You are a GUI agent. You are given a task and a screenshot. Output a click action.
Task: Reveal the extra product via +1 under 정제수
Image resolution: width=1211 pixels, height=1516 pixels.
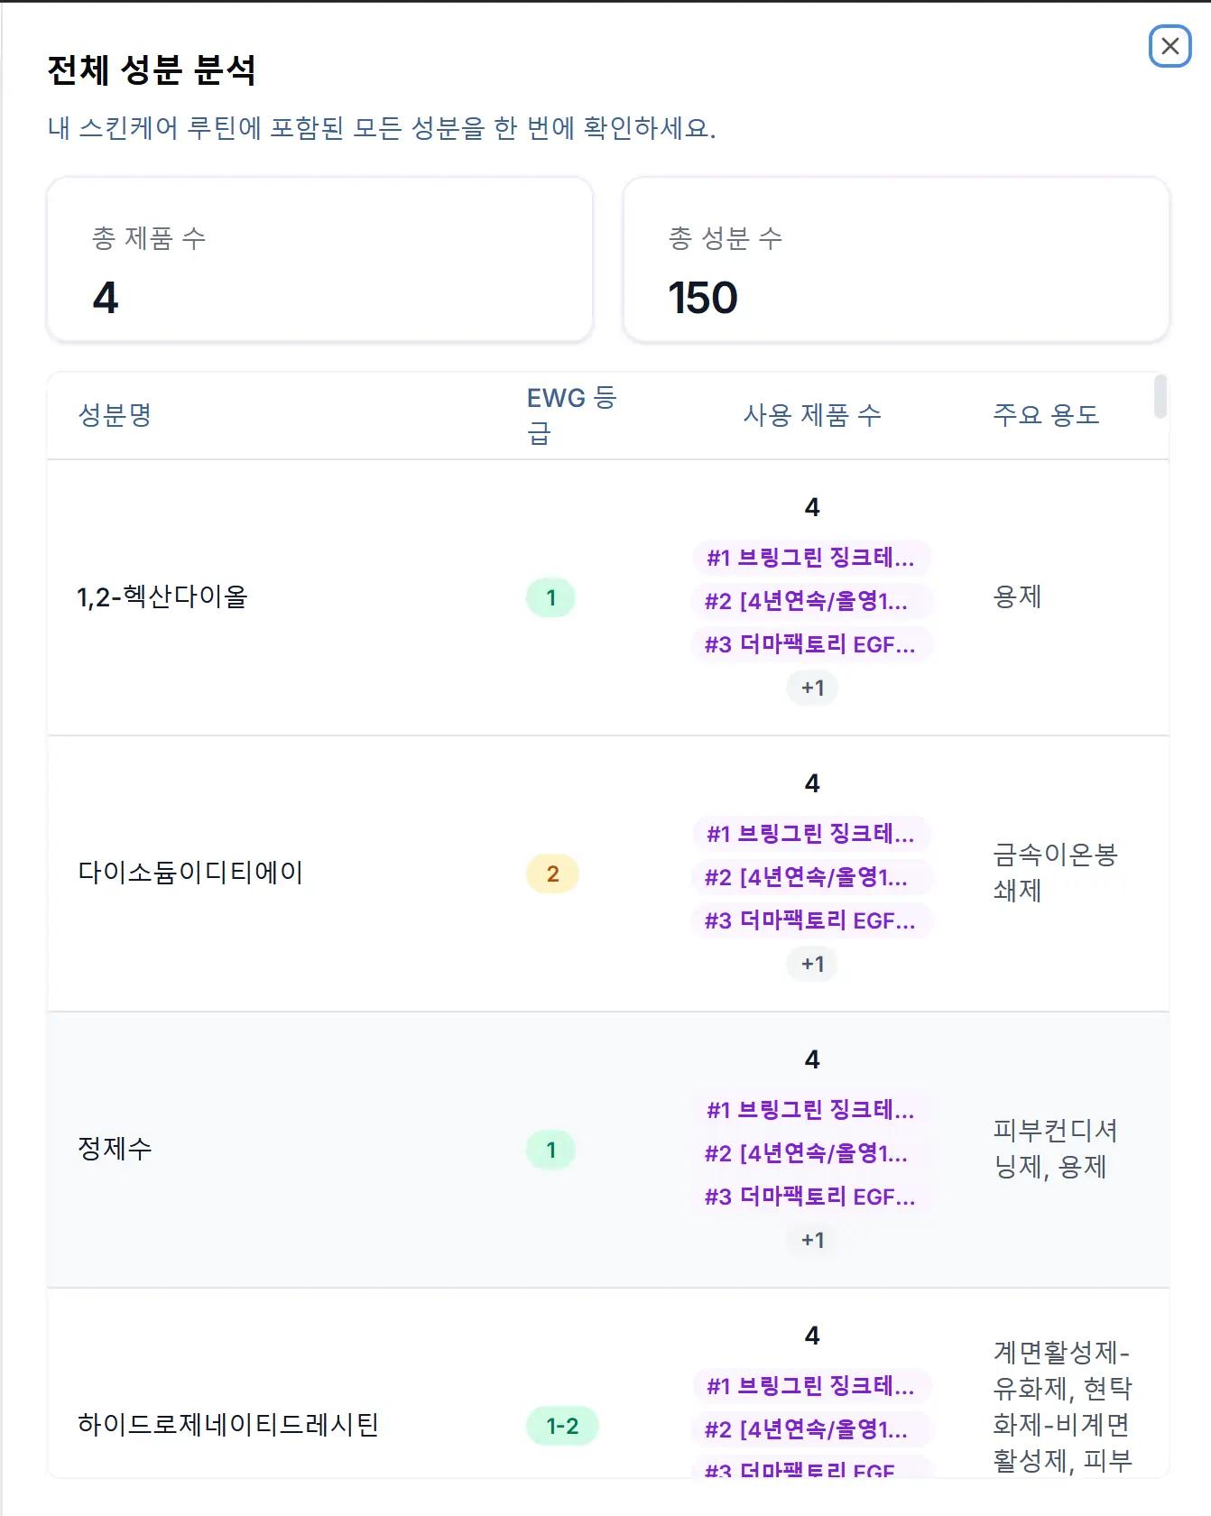coord(810,1241)
